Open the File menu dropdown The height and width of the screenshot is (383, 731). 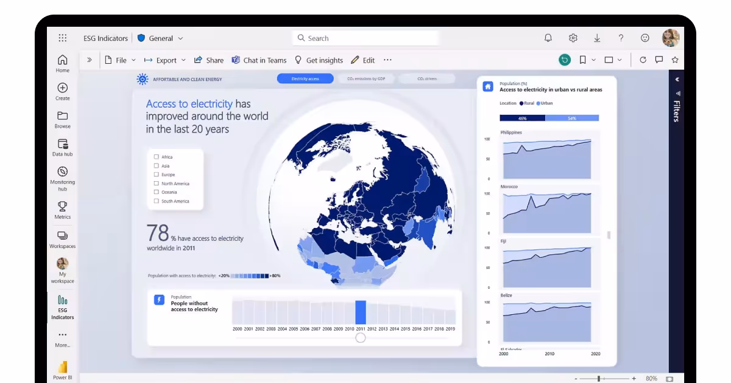[120, 60]
